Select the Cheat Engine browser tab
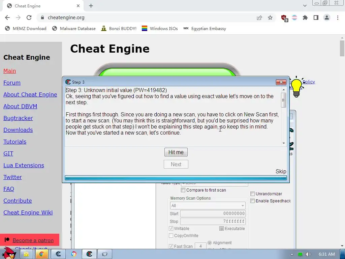 pos(43,6)
